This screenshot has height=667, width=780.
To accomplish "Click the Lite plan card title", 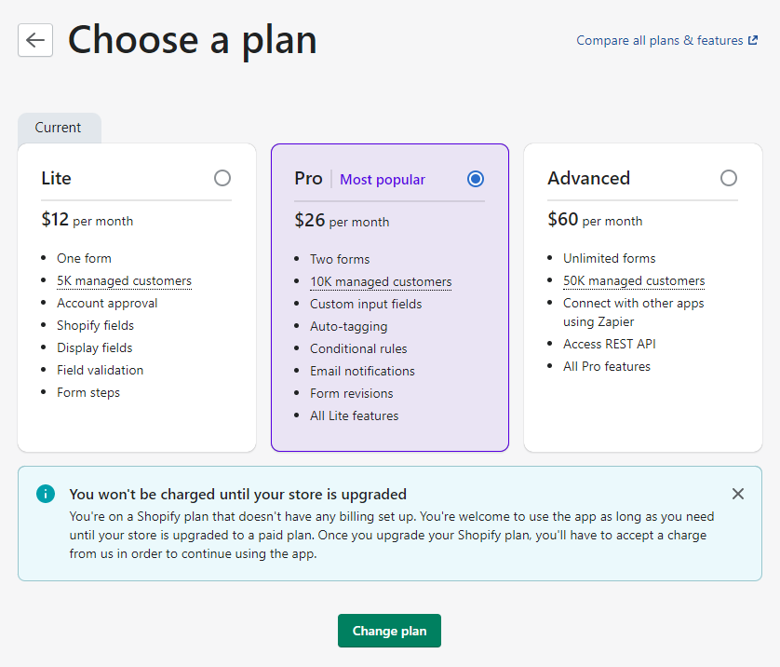I will point(56,178).
